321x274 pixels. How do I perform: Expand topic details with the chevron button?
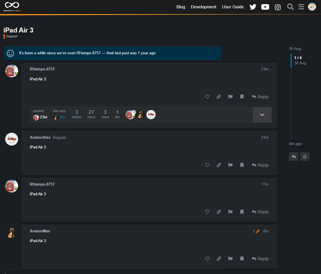(x=262, y=115)
